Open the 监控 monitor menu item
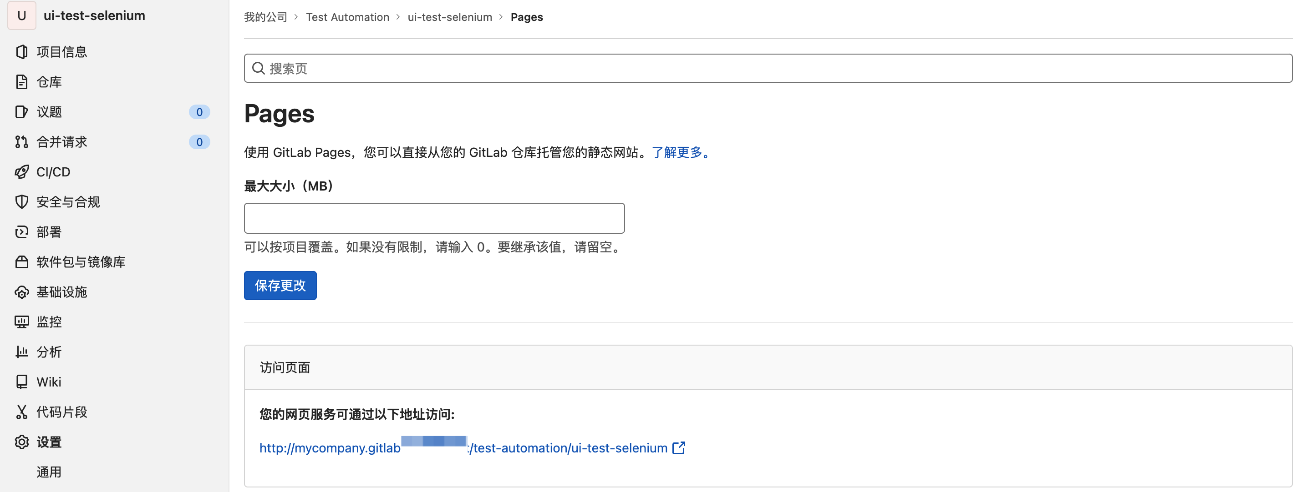Viewport: 1302px width, 492px height. pos(49,322)
